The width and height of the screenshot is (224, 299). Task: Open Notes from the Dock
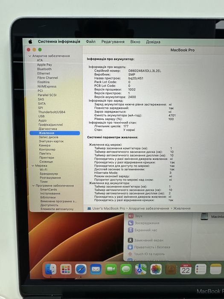point(215,269)
